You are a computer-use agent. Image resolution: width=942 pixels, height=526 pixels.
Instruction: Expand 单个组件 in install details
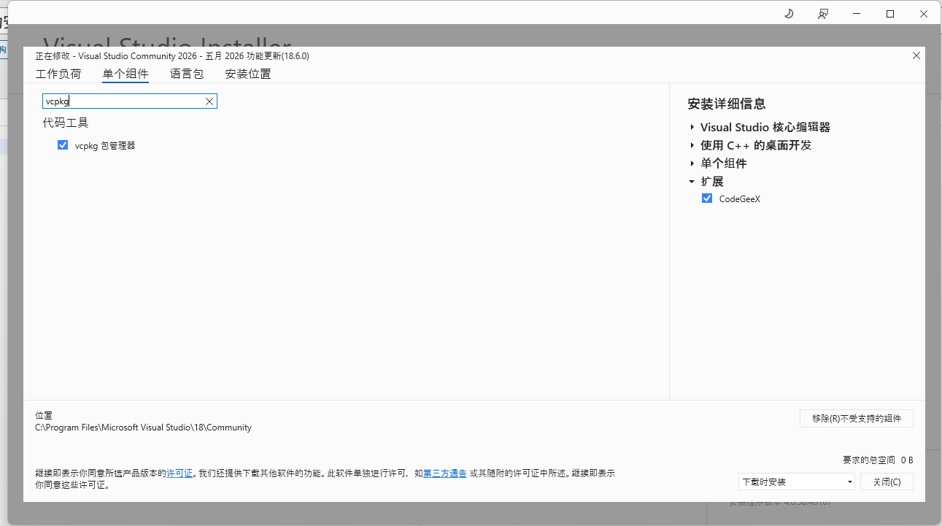[x=692, y=163]
